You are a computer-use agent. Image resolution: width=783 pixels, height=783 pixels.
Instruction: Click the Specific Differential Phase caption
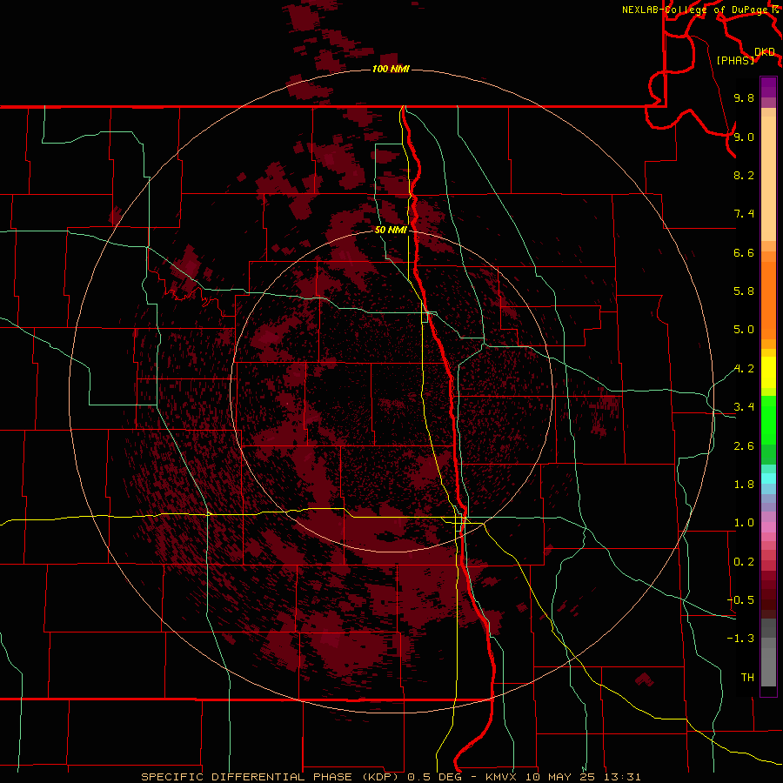click(391, 777)
